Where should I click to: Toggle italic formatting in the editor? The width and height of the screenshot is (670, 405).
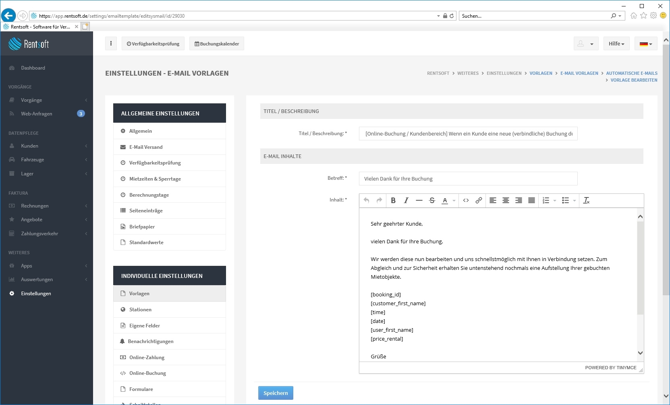tap(406, 200)
